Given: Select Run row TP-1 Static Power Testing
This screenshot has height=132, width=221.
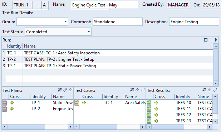Looking at the screenshot, I should click(x=107, y=66).
